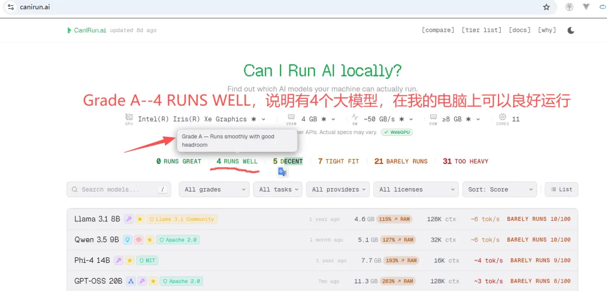Image resolution: width=607 pixels, height=291 pixels.
Task: Focus the Search models input field
Action: (119, 189)
